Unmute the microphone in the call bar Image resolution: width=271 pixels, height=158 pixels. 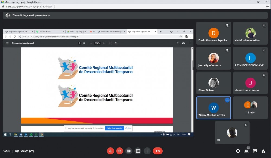pos(110,151)
